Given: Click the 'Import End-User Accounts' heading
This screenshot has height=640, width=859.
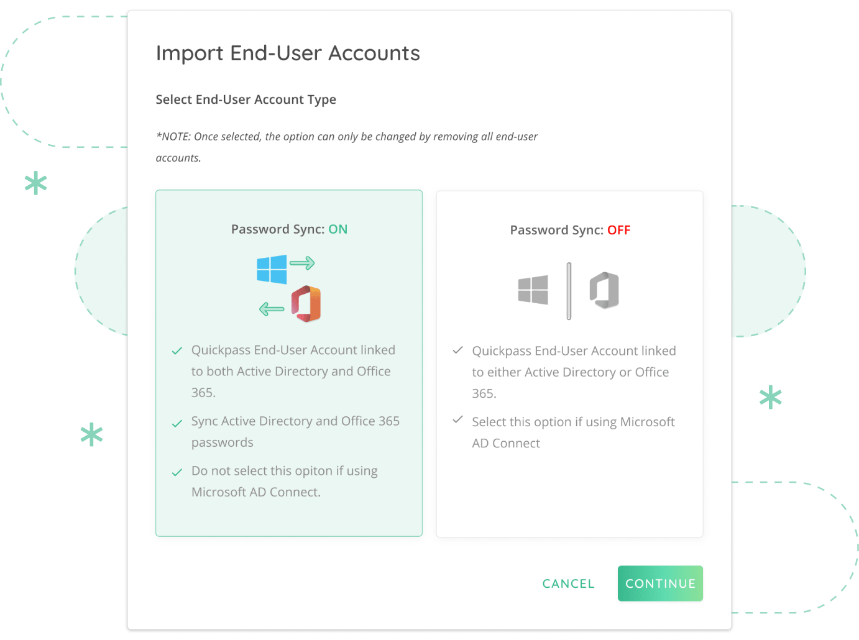Looking at the screenshot, I should pyautogui.click(x=288, y=53).
